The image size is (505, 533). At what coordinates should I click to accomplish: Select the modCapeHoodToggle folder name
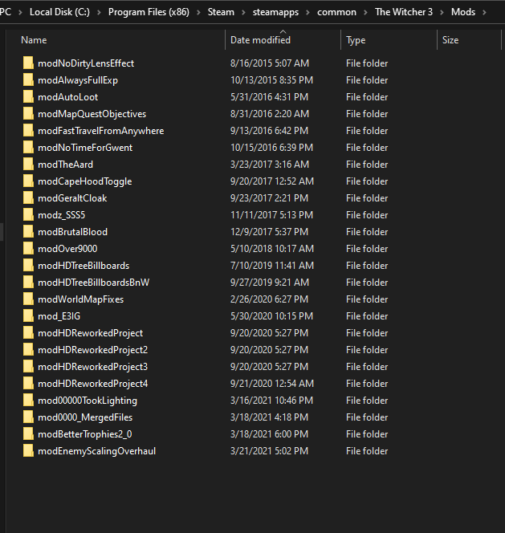(85, 181)
